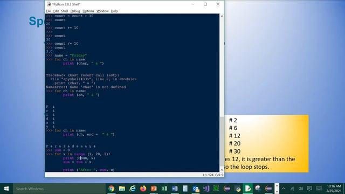This screenshot has height=194, width=345.
Task: Click the '# 30' text on the slide
Action: [x=235, y=151]
